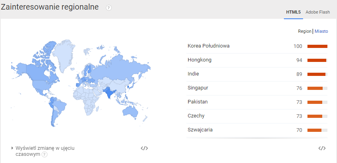
Task: Switch the list to Miasto view
Action: [321, 31]
